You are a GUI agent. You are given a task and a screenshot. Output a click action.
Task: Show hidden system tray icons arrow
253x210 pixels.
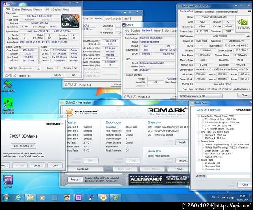218,198
